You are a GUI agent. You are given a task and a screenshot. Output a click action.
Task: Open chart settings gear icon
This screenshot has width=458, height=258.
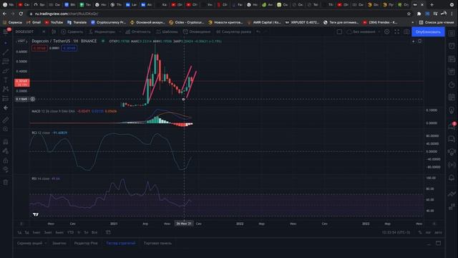pyautogui.click(x=386, y=32)
